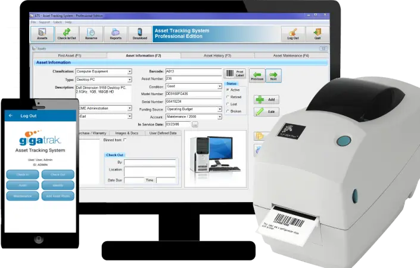Click the Download handheld icon
Viewport: 420px width, 268px height.
pos(140,34)
